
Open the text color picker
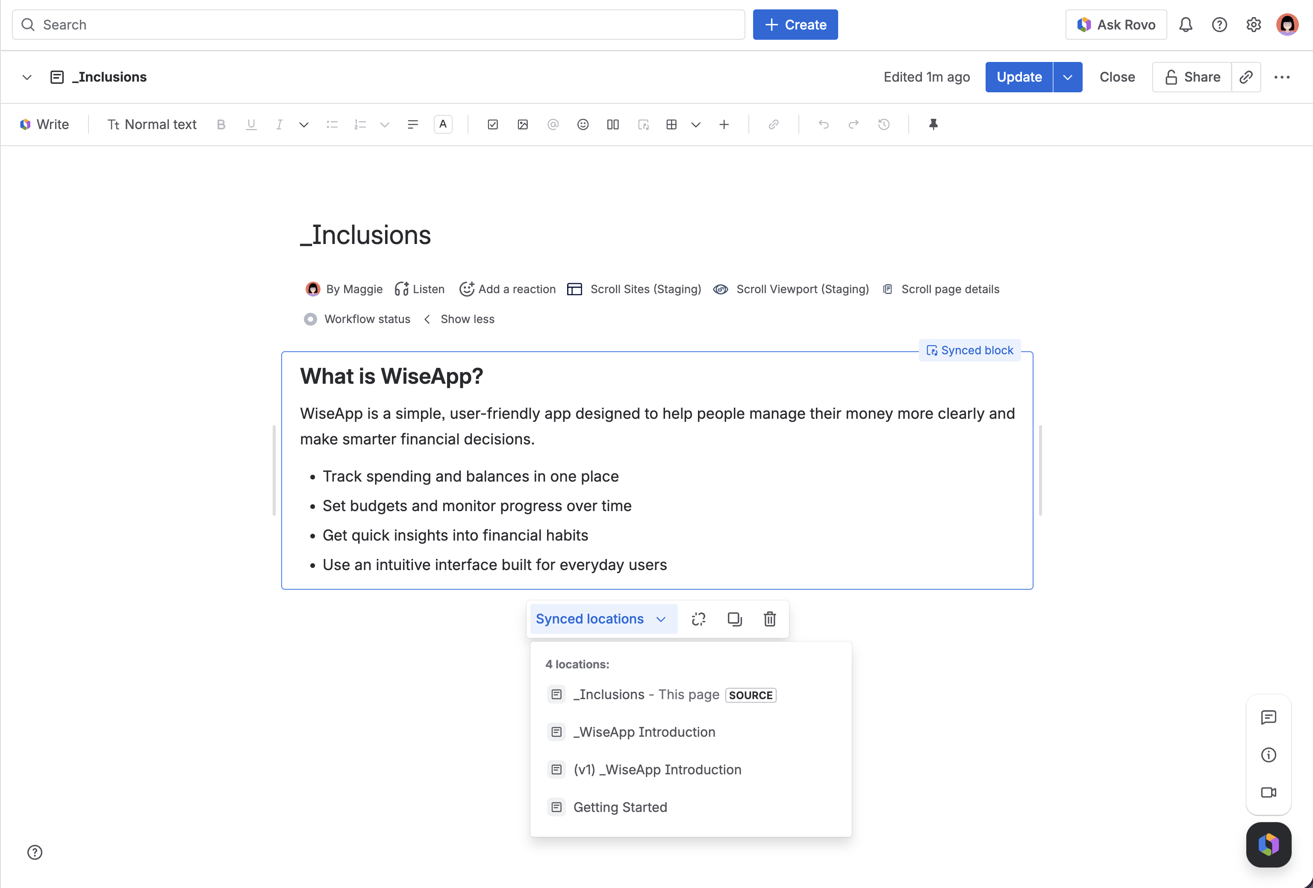[443, 124]
